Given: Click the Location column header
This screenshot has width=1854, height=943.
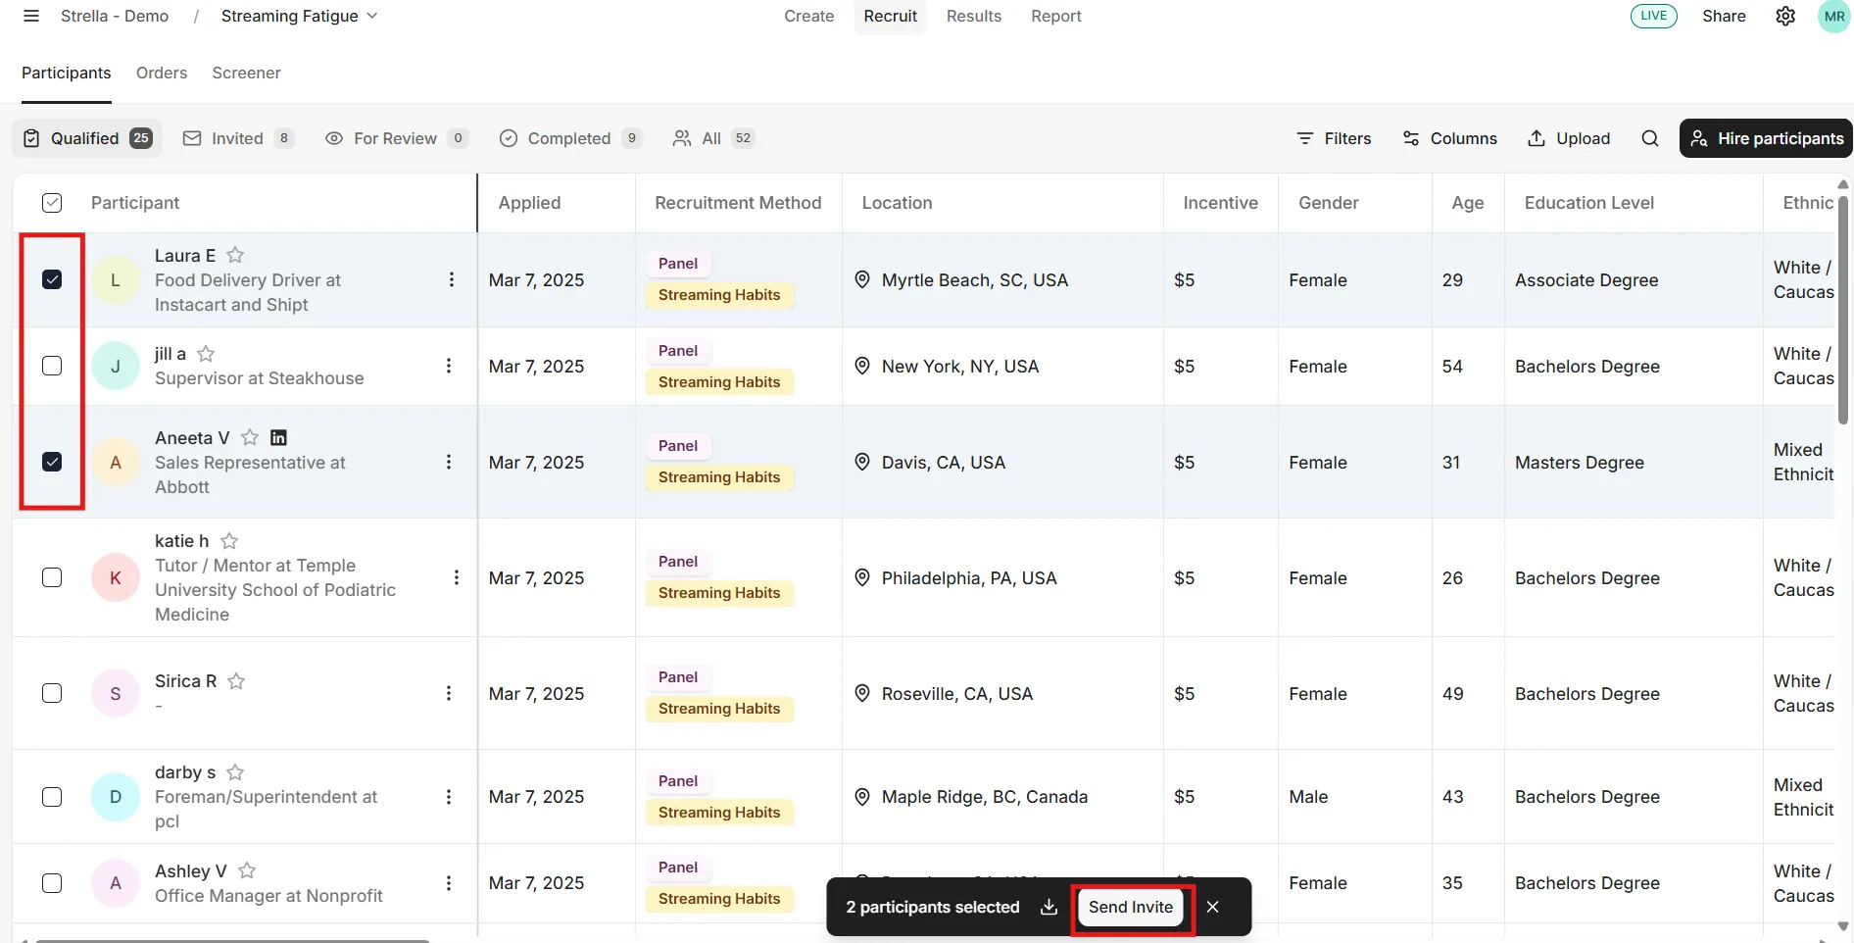Looking at the screenshot, I should 897,203.
